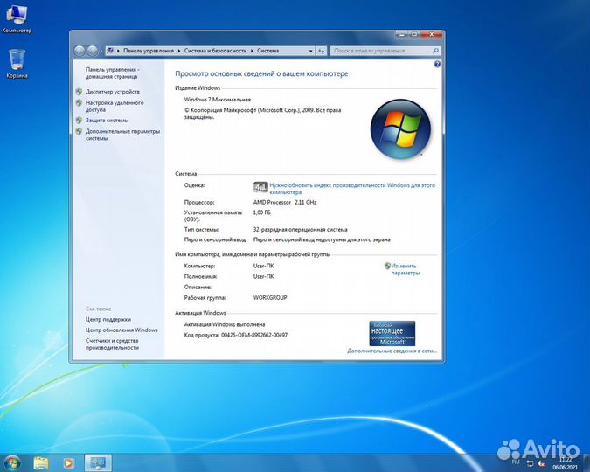Open Центр поддержки link
Screen dimensions: 590x472
108,319
